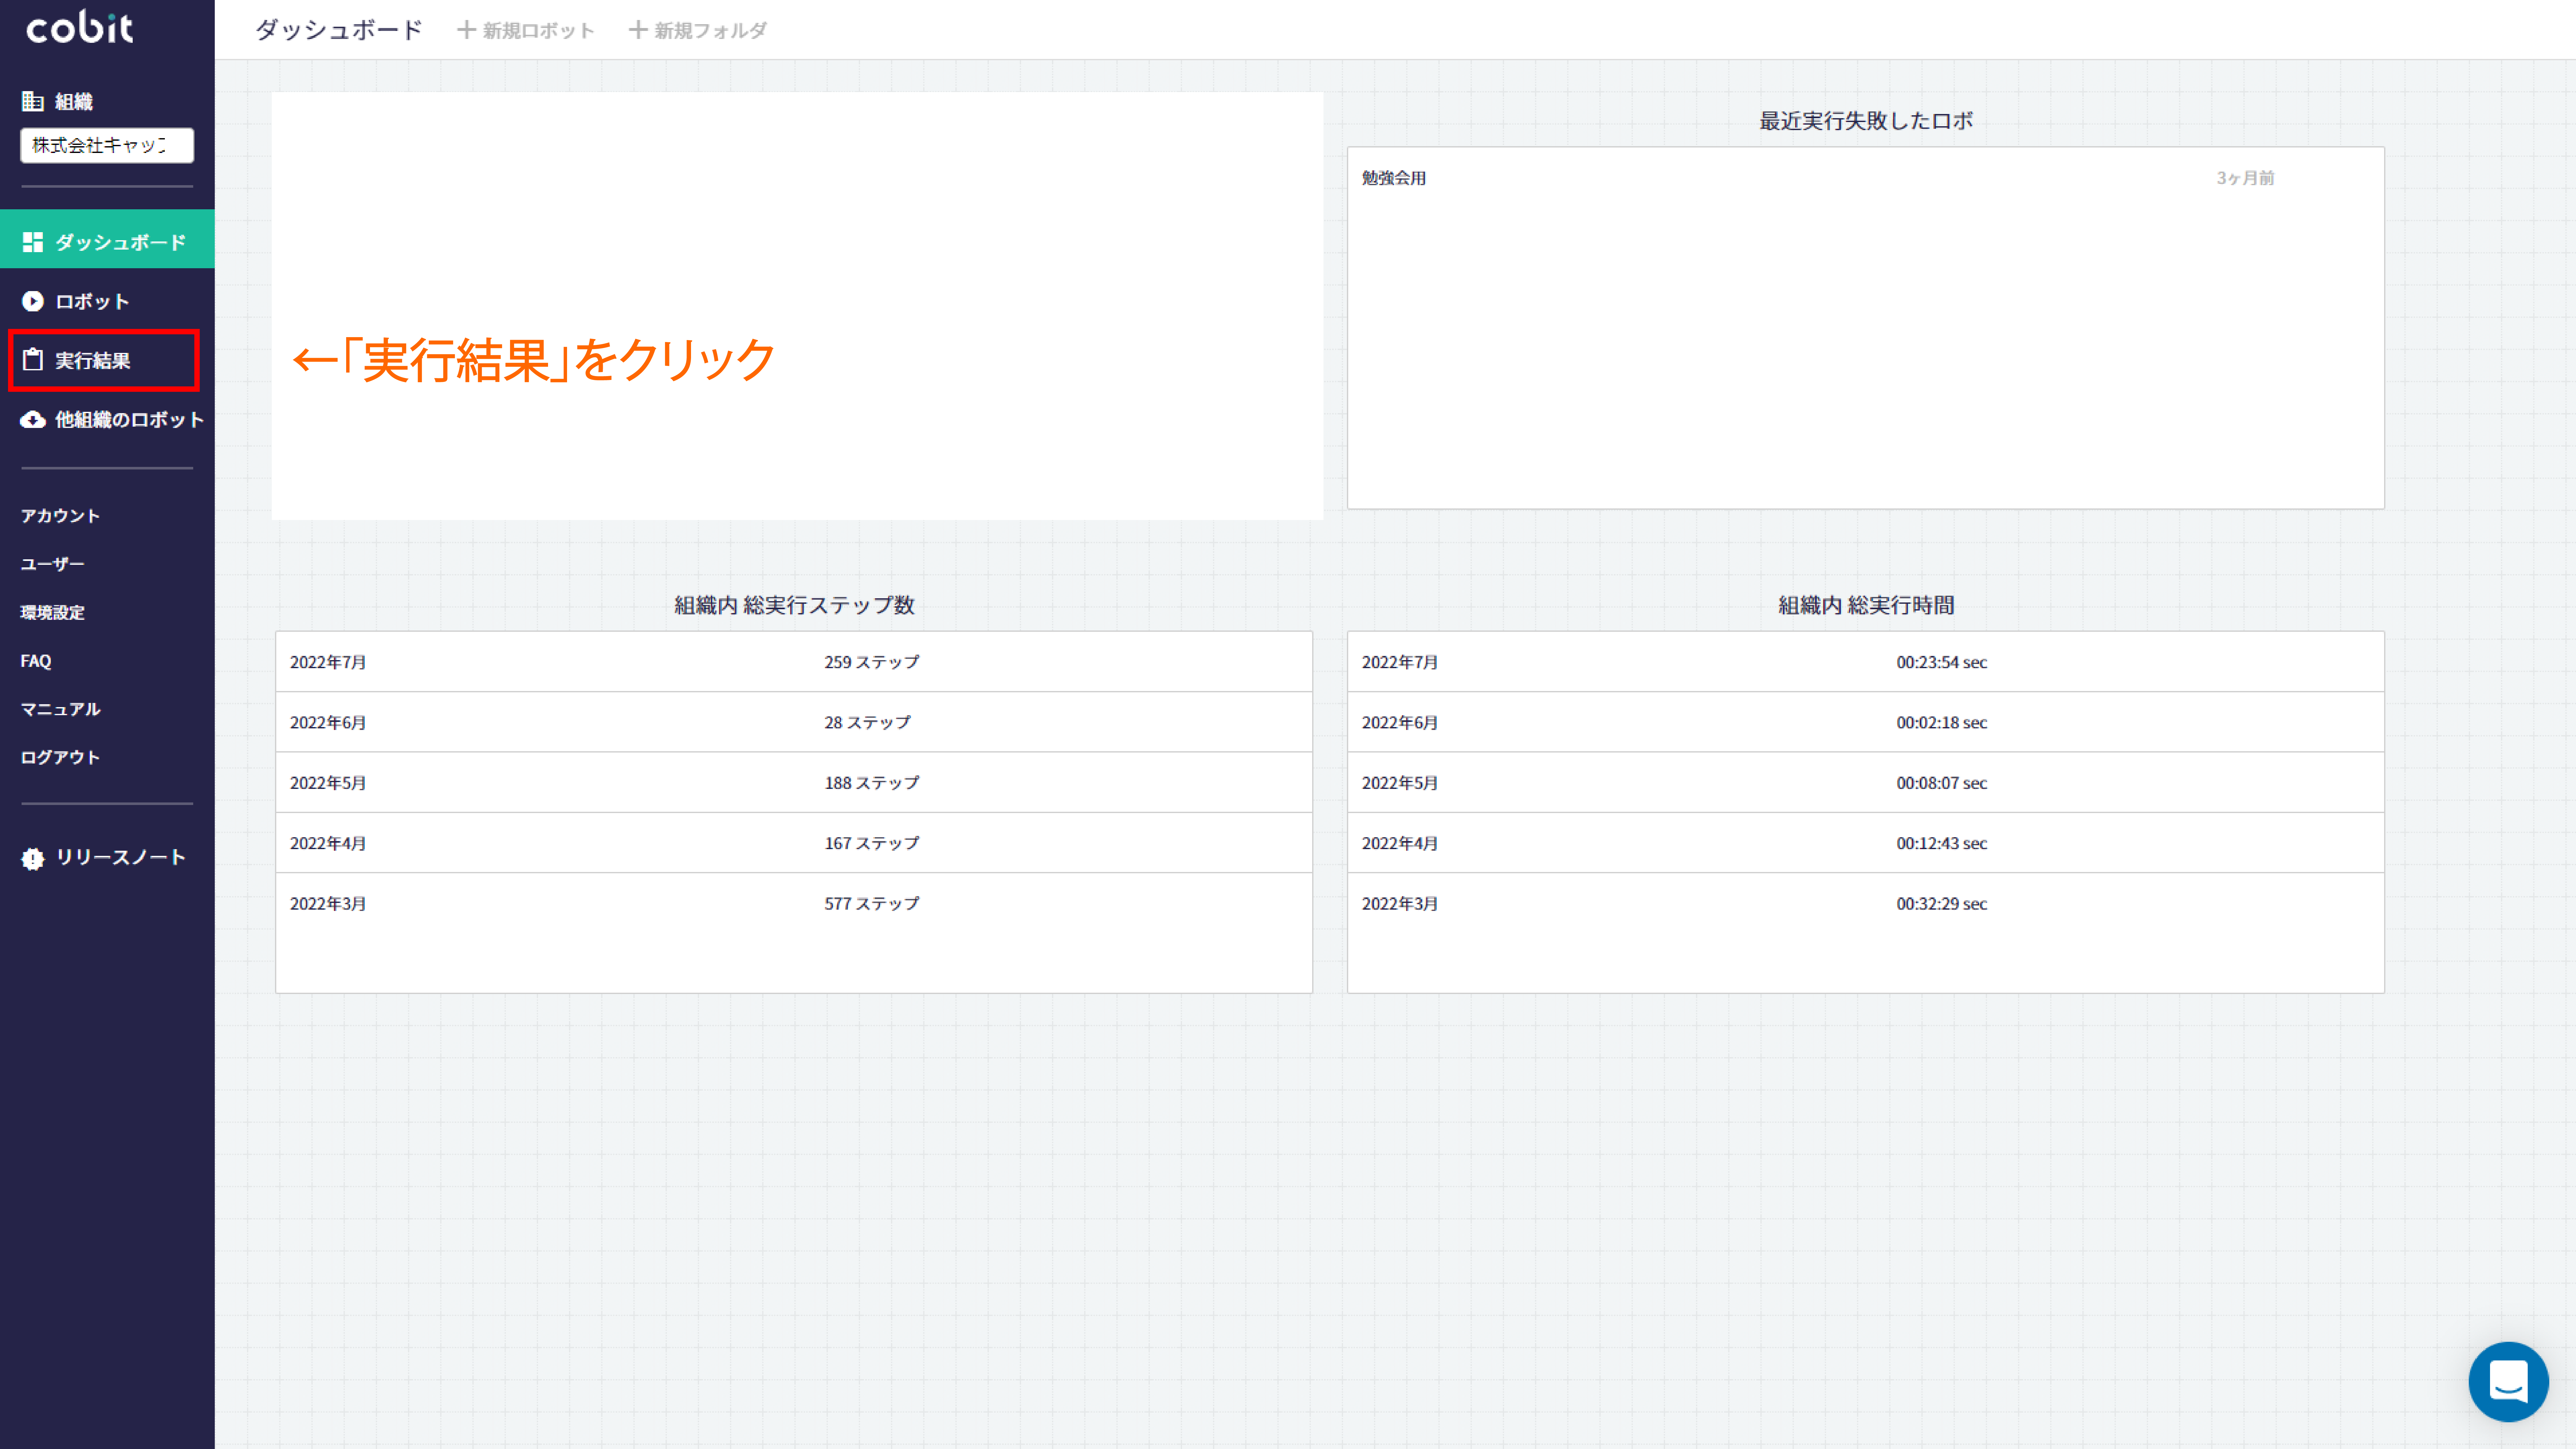The width and height of the screenshot is (2576, 1449).
Task: Select 2022年7月 in steps table
Action: tap(328, 662)
